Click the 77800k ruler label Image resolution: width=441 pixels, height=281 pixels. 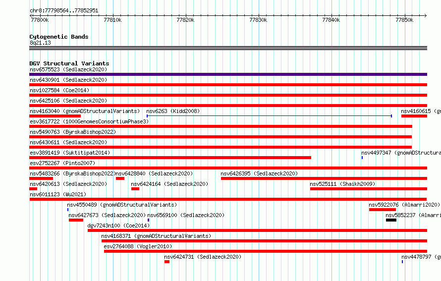pos(40,20)
